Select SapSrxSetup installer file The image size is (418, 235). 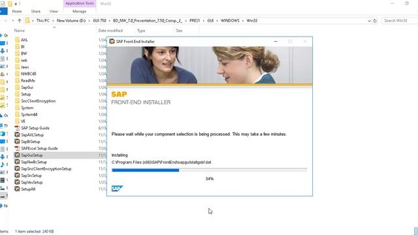(x=31, y=176)
